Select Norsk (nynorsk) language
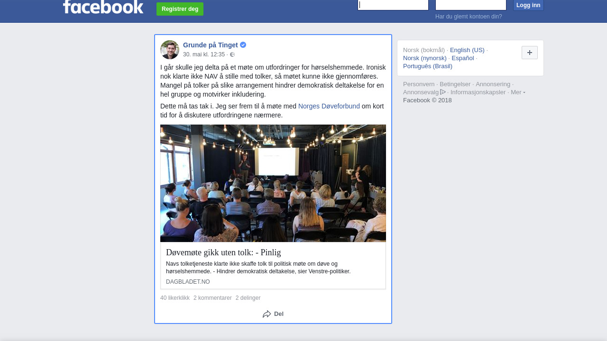 (425, 58)
